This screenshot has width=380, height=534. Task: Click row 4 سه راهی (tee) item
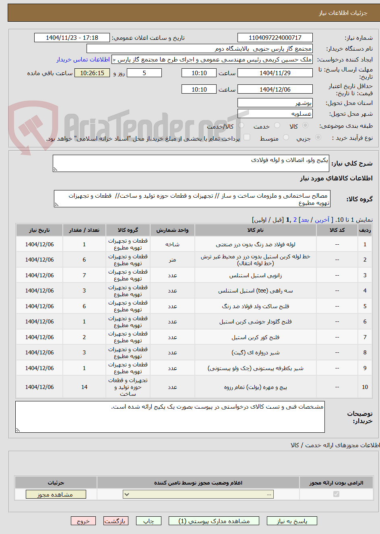(x=256, y=291)
